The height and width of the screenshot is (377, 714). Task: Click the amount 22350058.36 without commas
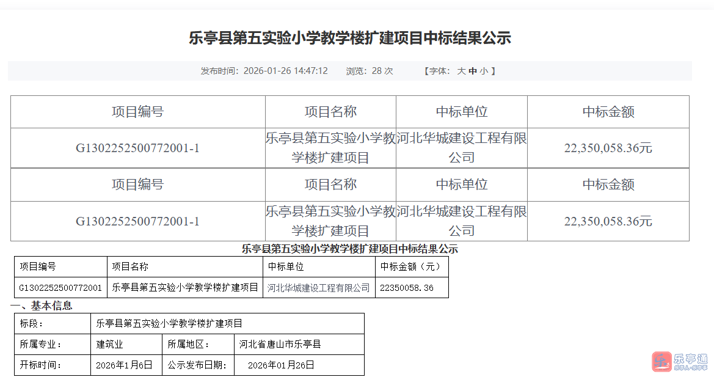click(x=406, y=288)
